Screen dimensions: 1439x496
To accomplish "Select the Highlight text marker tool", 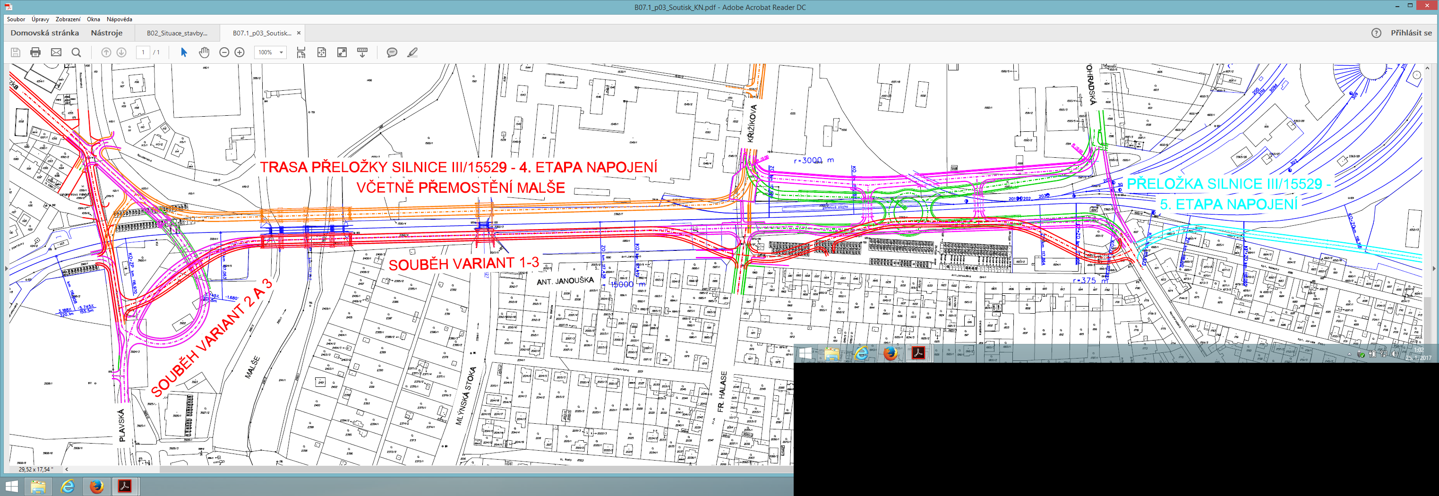I will tap(412, 52).
